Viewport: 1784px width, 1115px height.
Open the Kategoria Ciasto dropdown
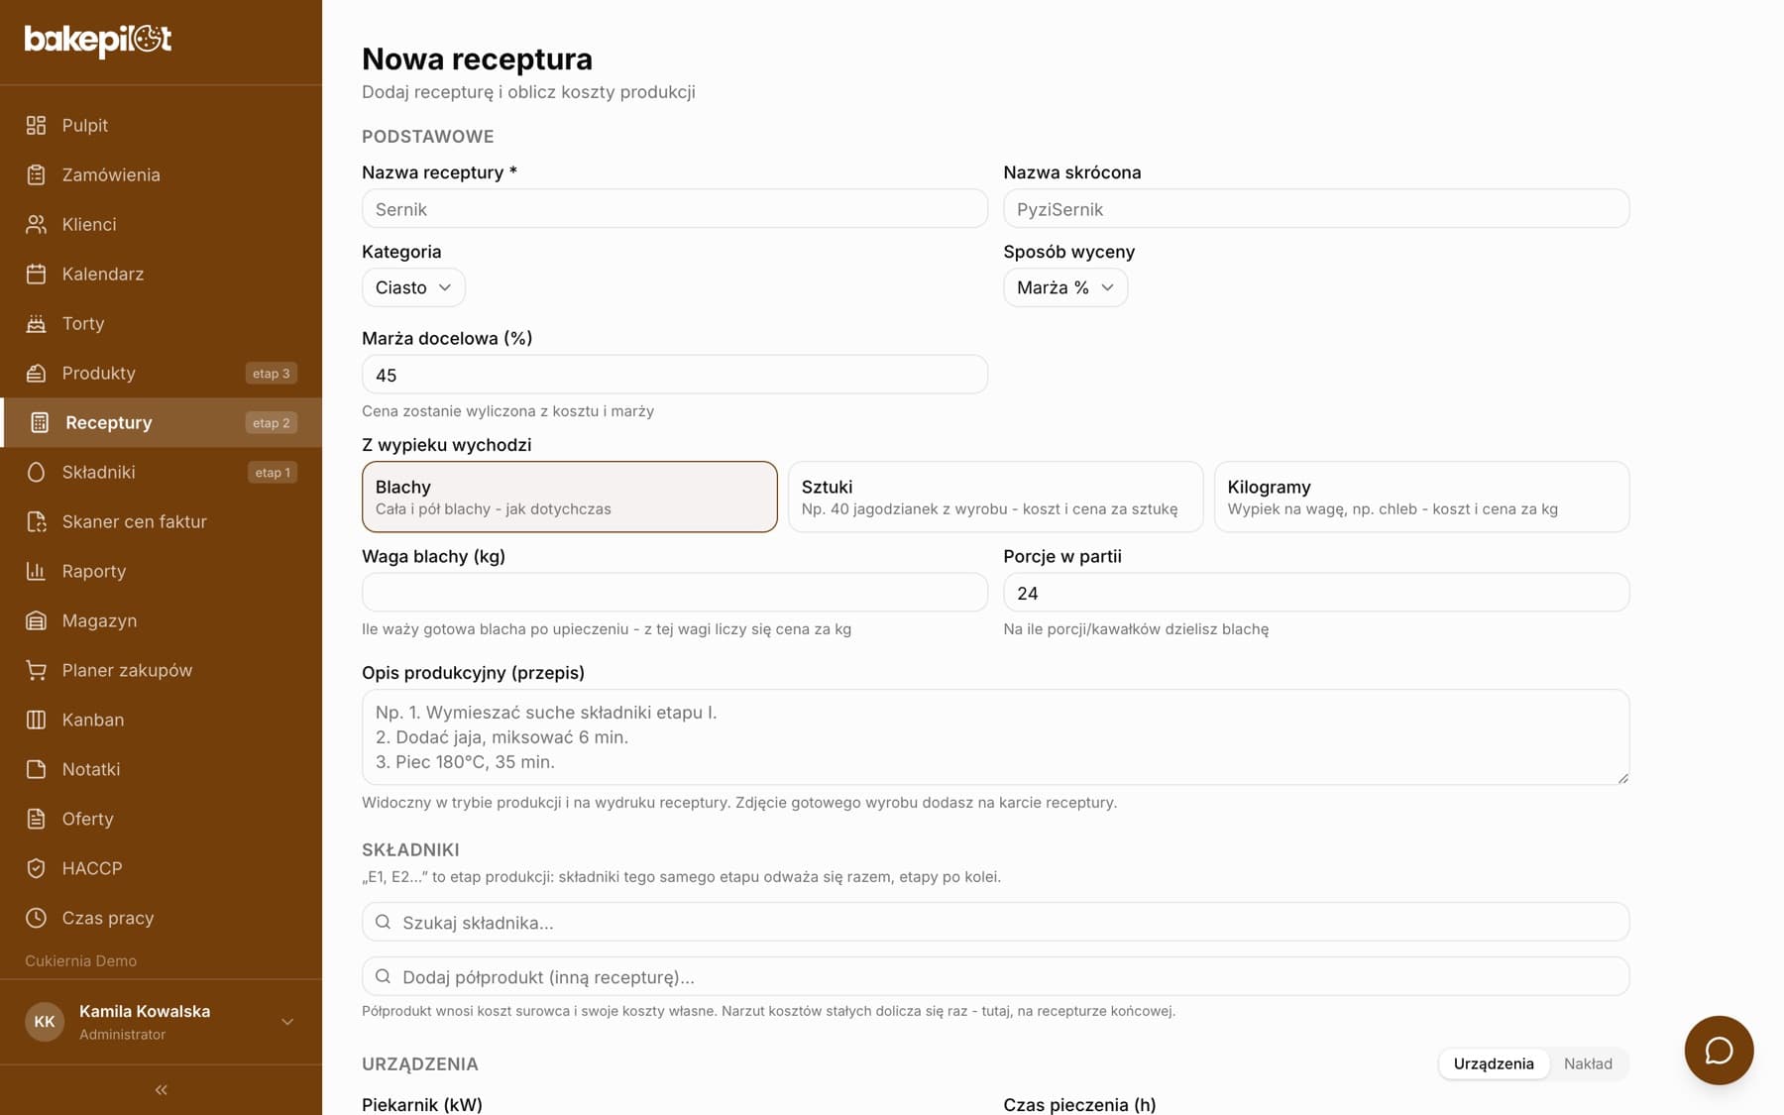413,287
